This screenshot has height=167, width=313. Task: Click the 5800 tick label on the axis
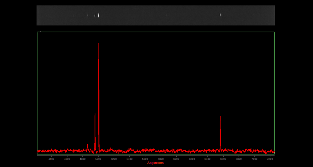(x=161, y=159)
